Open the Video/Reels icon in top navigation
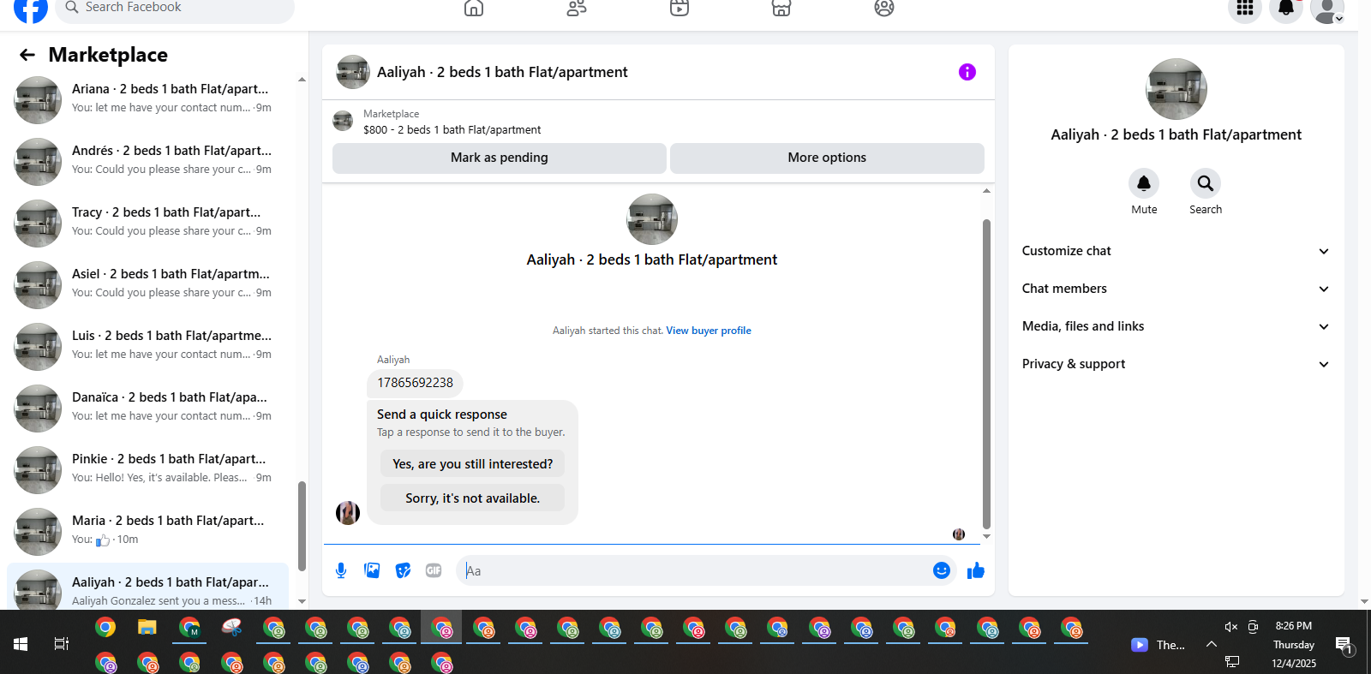1371x674 pixels. tap(680, 8)
